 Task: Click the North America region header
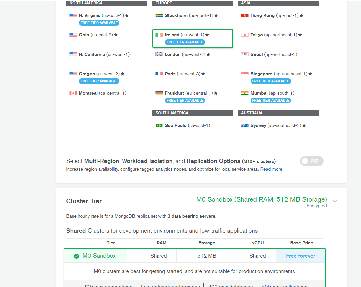click(x=107, y=3)
